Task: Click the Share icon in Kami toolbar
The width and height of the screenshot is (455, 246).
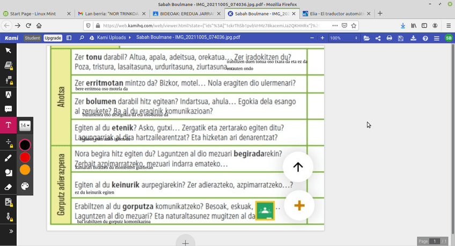Action: (378, 38)
